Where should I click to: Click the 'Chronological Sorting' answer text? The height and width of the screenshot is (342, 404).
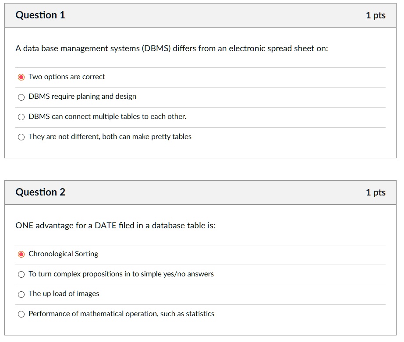(64, 254)
